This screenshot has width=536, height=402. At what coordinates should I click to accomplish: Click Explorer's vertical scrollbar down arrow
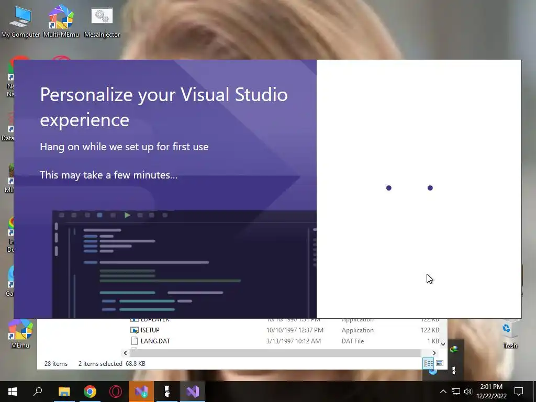click(443, 344)
